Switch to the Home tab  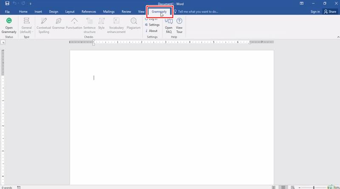click(23, 12)
